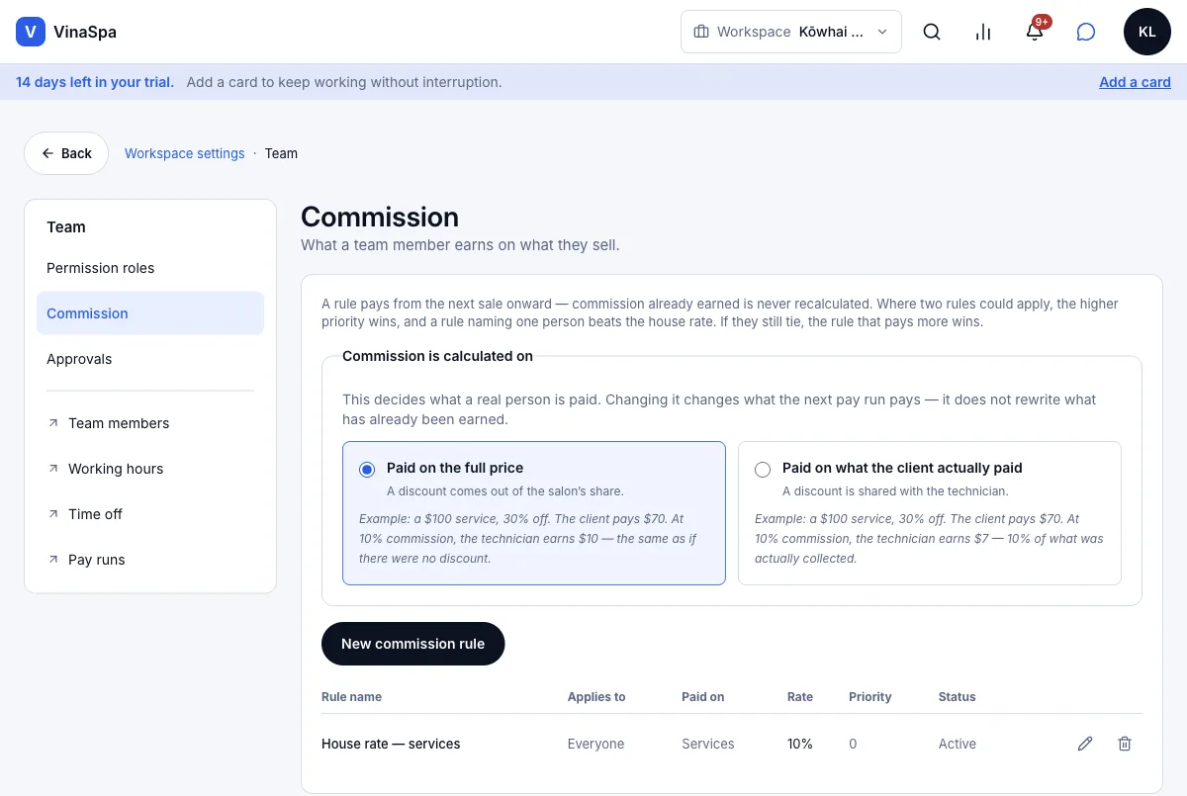Viewport: 1187px width, 796px height.
Task: Click the external arrow icon beside Pay runs
Action: 53,560
